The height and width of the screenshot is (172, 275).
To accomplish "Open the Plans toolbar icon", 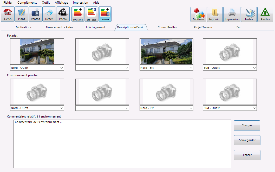I will 22,14.
